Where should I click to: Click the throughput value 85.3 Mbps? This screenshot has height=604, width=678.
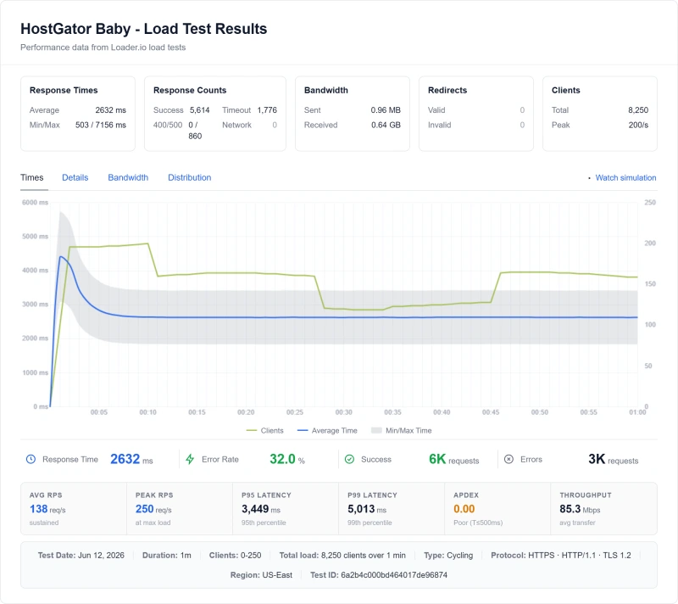coord(580,509)
